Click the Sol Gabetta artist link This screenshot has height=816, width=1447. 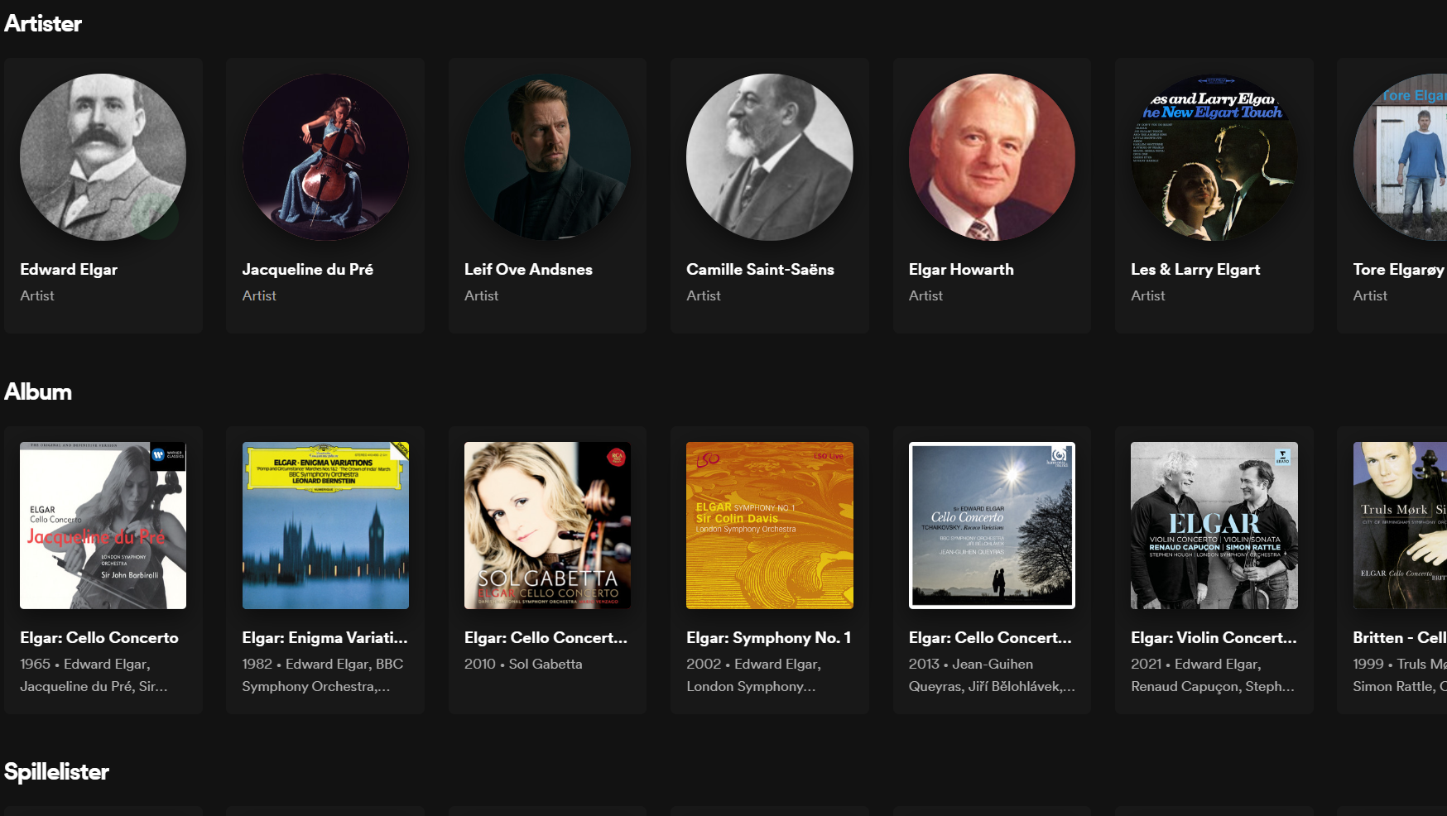545,664
